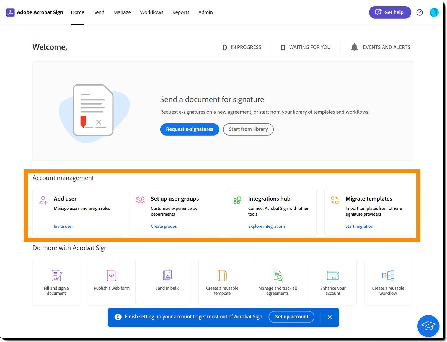Click the Migrate templates title
This screenshot has width=447, height=342.
point(369,199)
